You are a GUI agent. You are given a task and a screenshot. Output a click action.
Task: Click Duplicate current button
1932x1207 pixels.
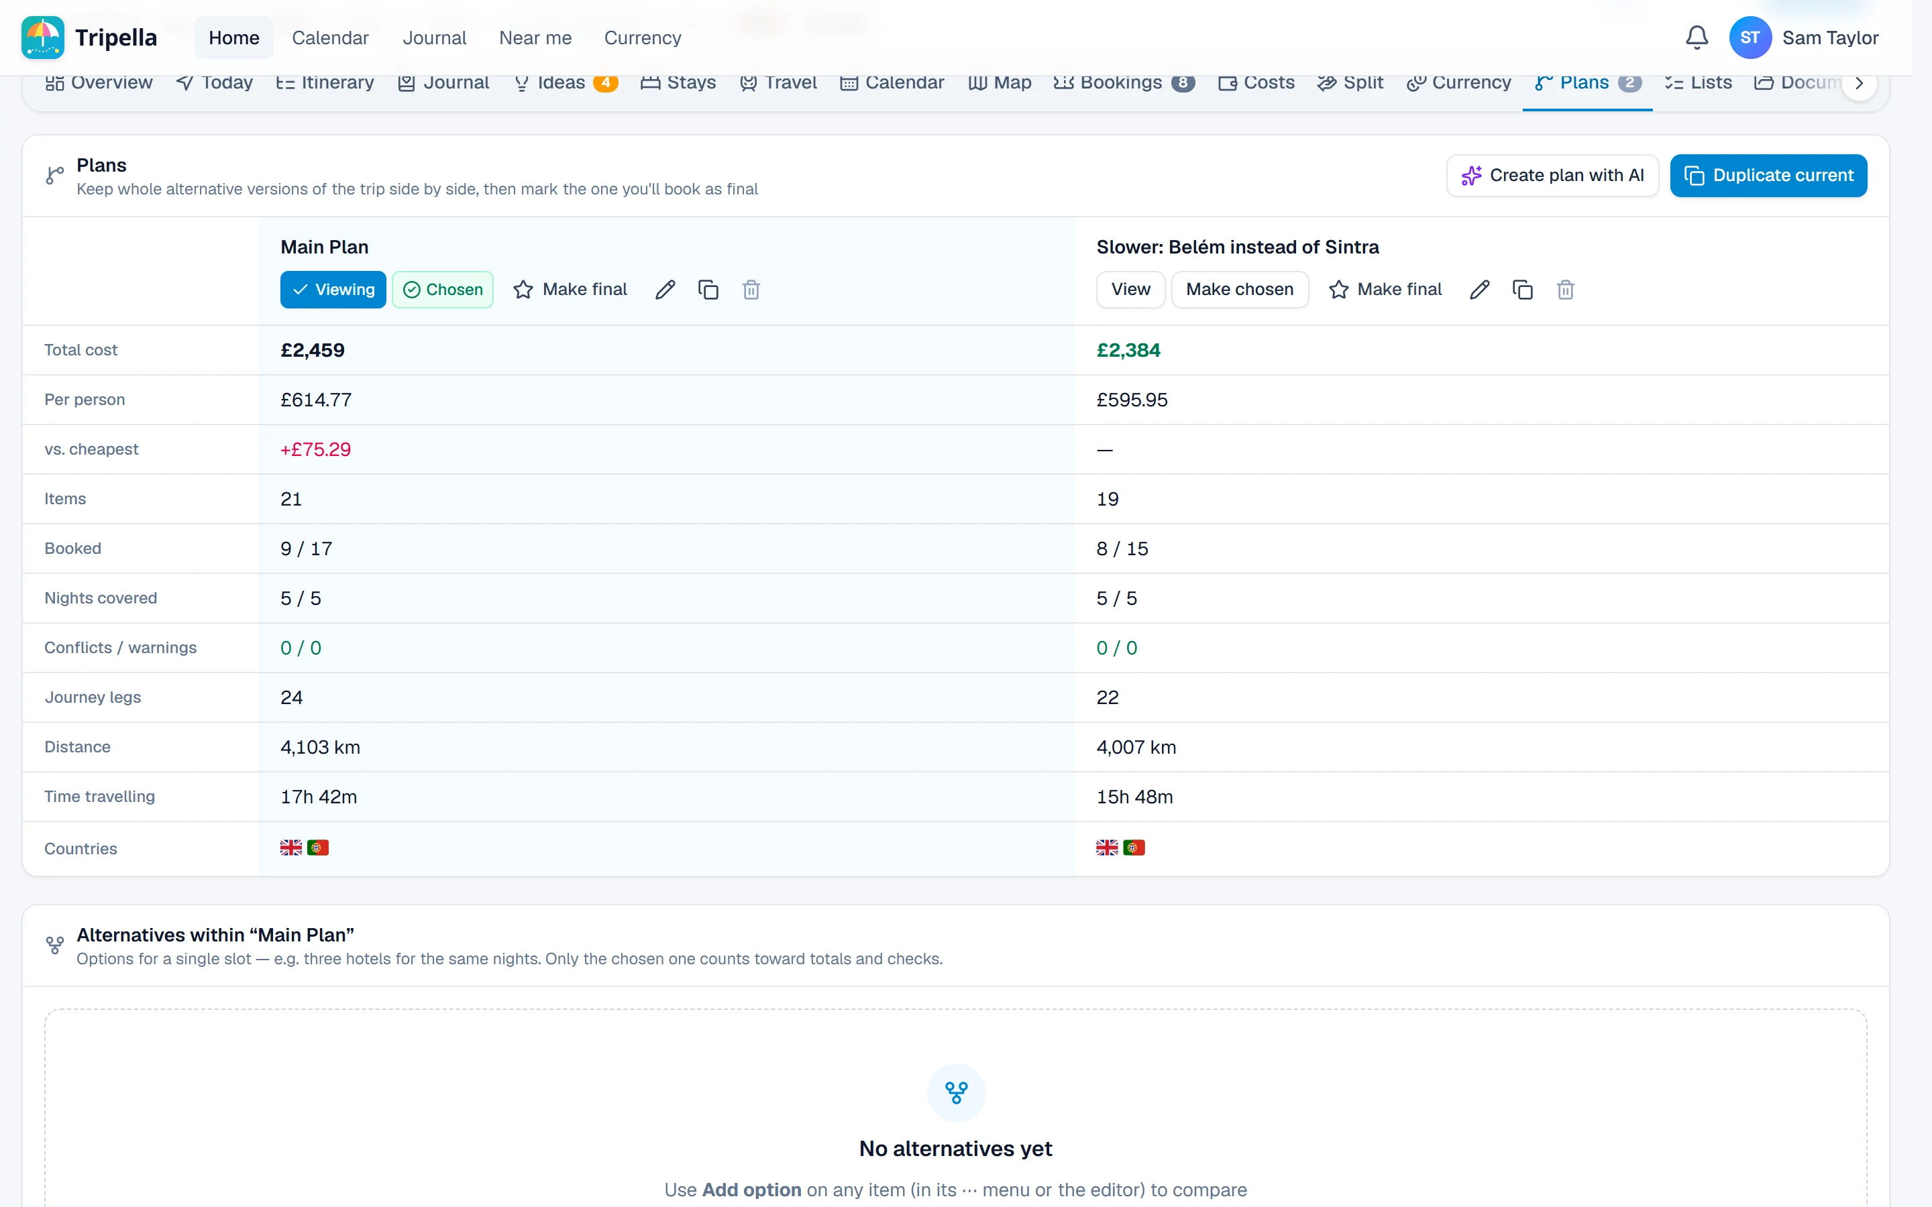pos(1768,176)
